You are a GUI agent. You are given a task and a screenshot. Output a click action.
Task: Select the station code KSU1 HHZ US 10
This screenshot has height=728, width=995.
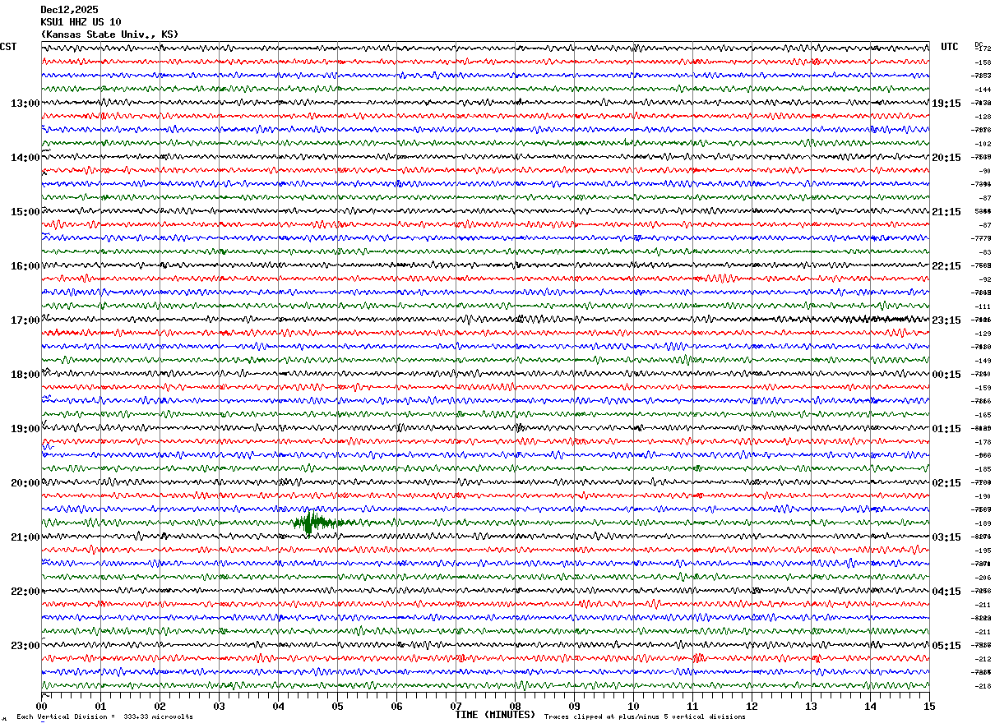tap(81, 22)
